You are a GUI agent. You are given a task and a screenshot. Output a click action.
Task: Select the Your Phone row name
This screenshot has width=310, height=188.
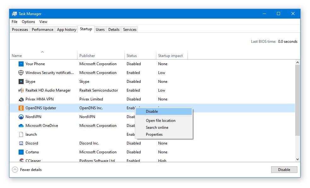[x=35, y=64]
